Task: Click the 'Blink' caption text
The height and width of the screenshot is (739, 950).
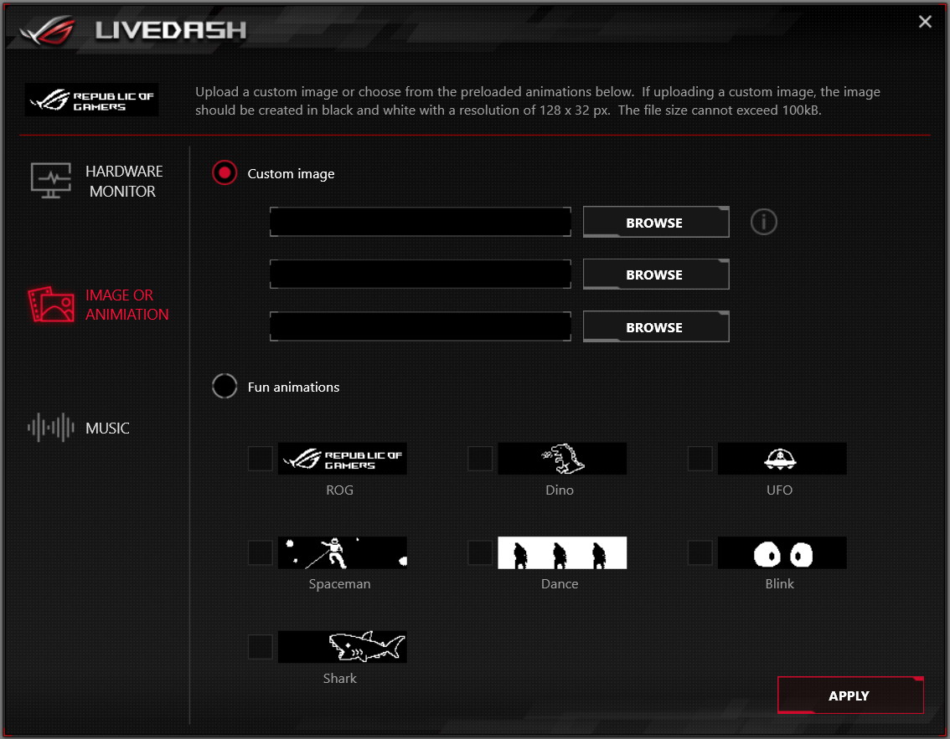Action: 779,584
